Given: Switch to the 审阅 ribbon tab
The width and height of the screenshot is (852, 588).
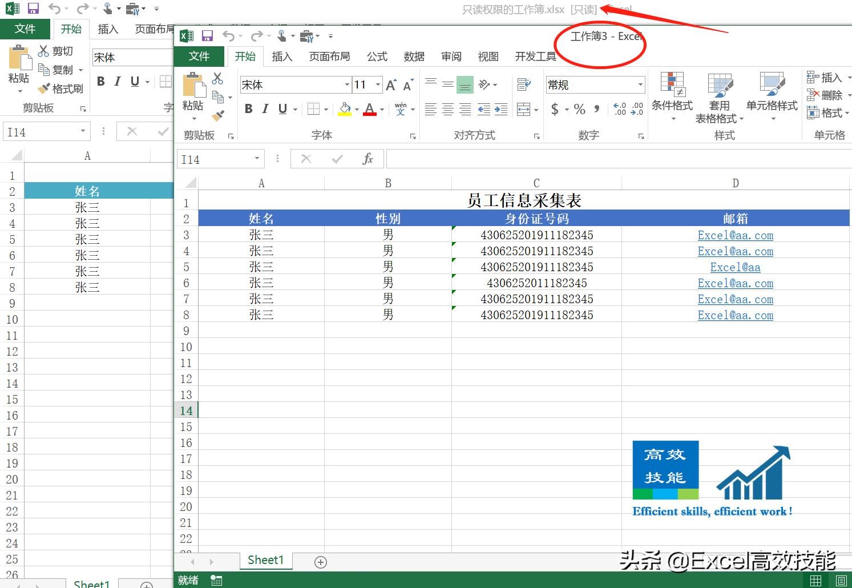Looking at the screenshot, I should point(451,56).
